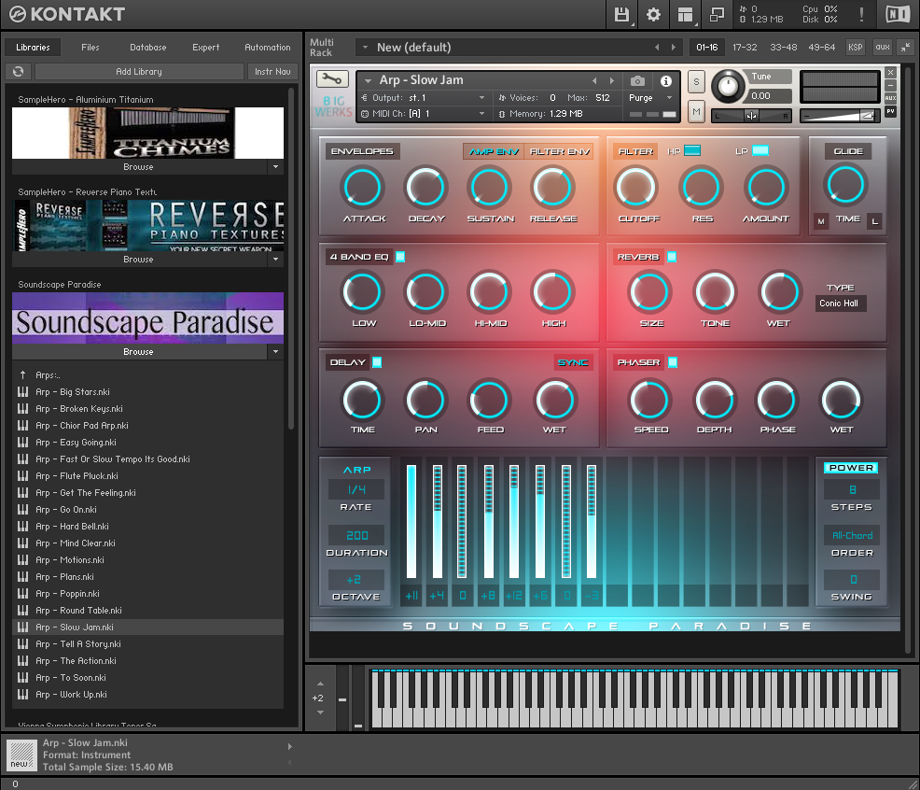Toggle the Reverb on/off switch

click(x=672, y=257)
